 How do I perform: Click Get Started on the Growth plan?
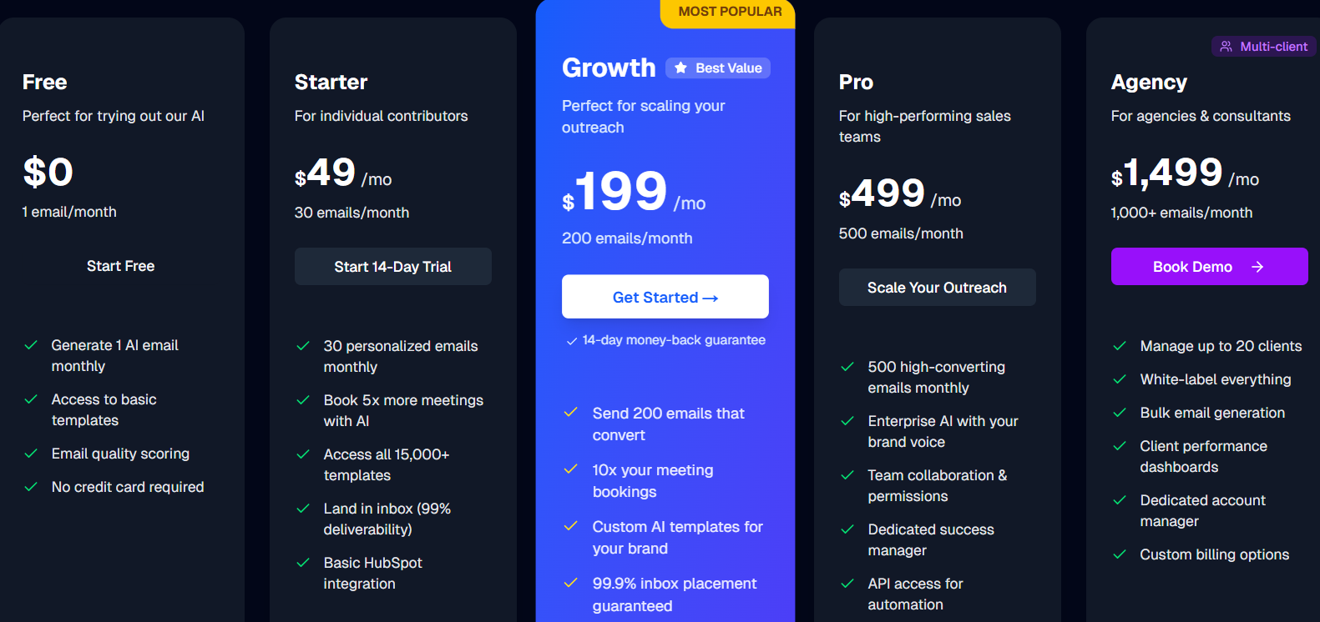click(x=665, y=296)
